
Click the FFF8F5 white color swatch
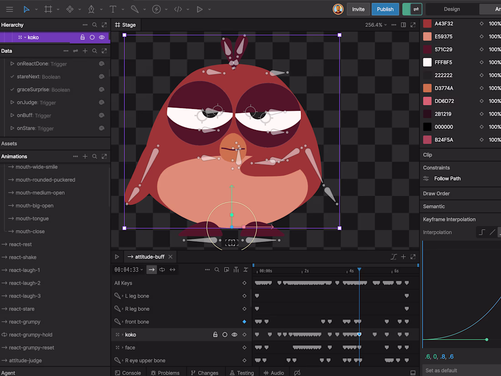pyautogui.click(x=427, y=62)
